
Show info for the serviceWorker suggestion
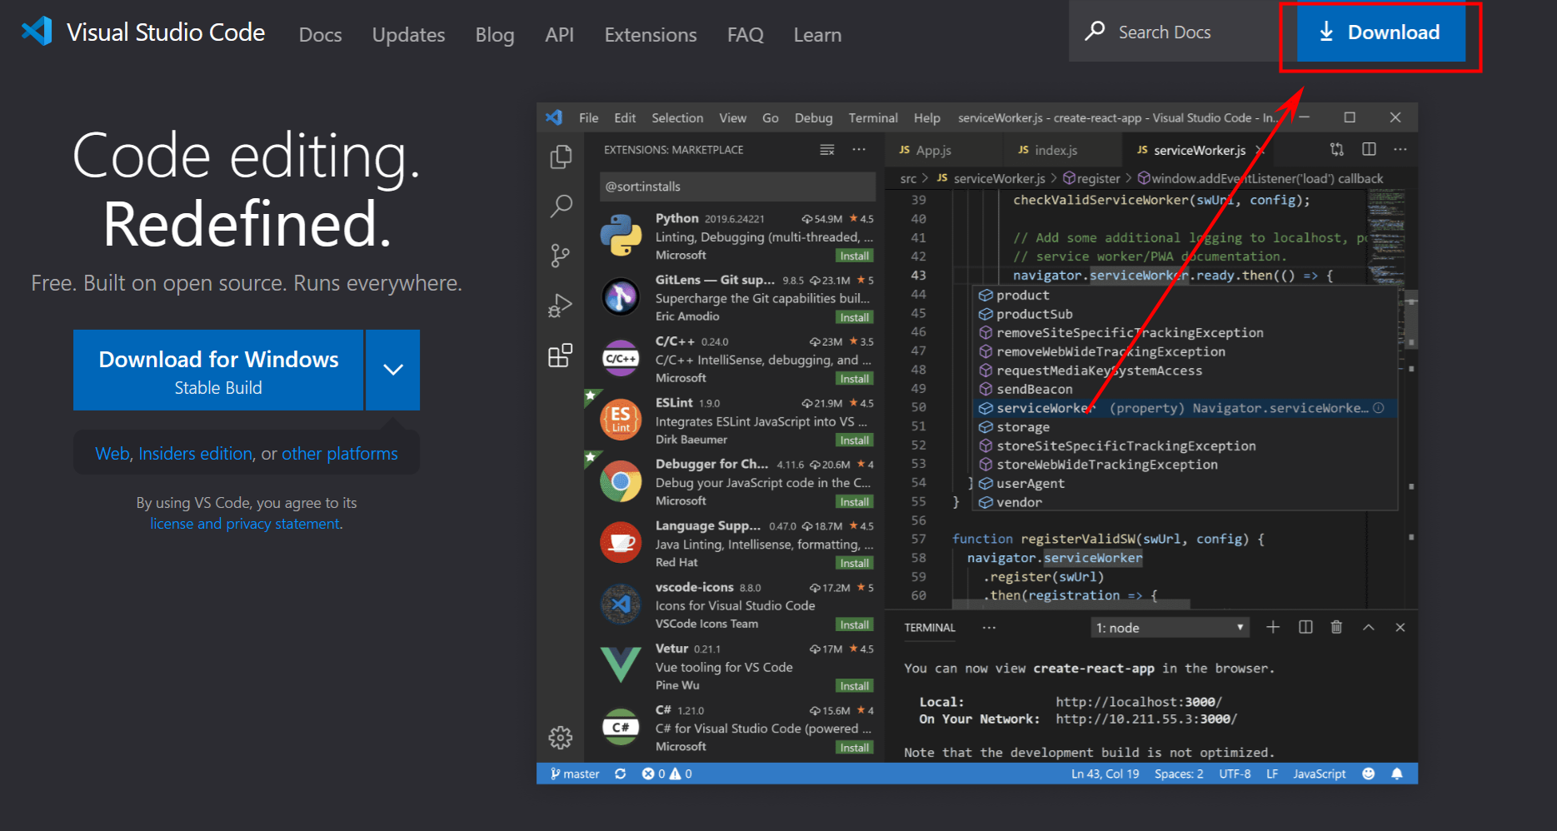coord(1379,408)
